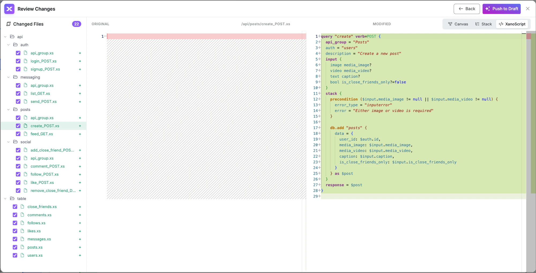Click the file icon beside feed_GET.xs
The image size is (536, 273).
tap(26, 134)
